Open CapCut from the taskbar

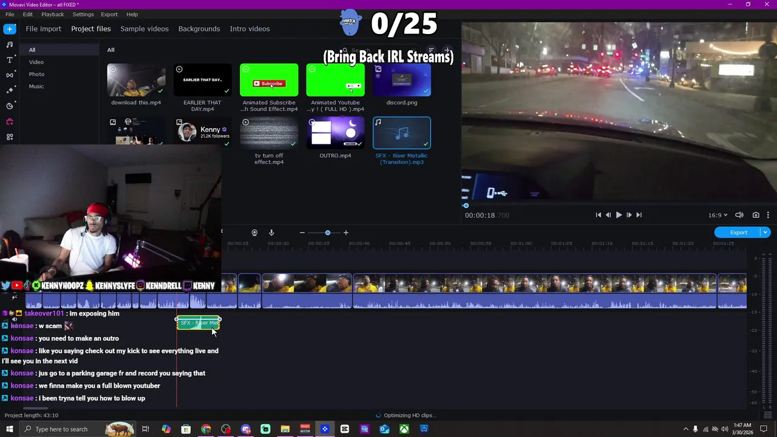click(345, 429)
